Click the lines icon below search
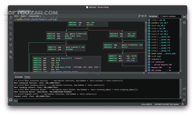 [184, 100]
